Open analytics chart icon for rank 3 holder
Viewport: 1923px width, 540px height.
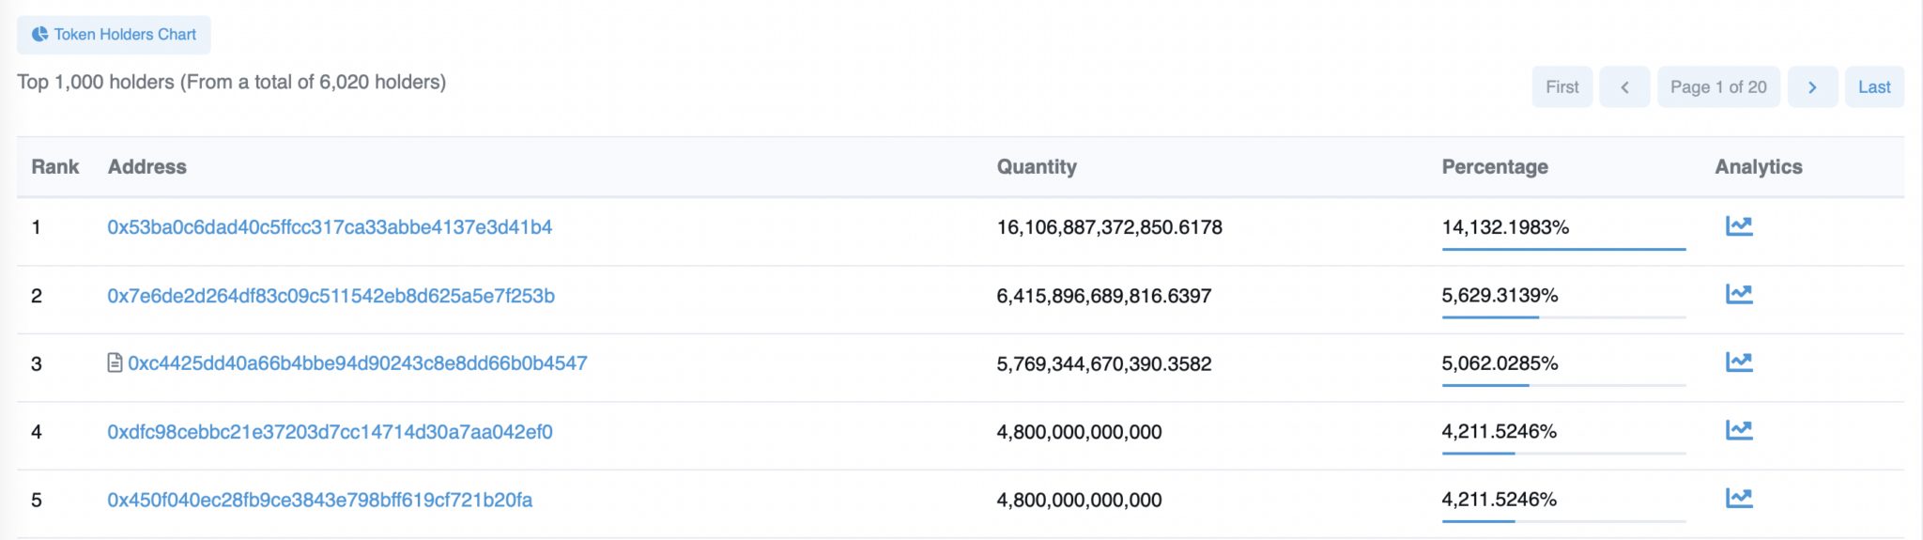1739,363
